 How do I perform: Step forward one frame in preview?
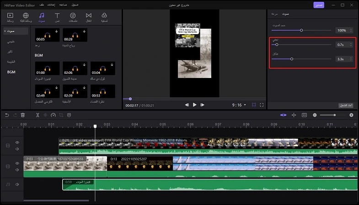203,105
